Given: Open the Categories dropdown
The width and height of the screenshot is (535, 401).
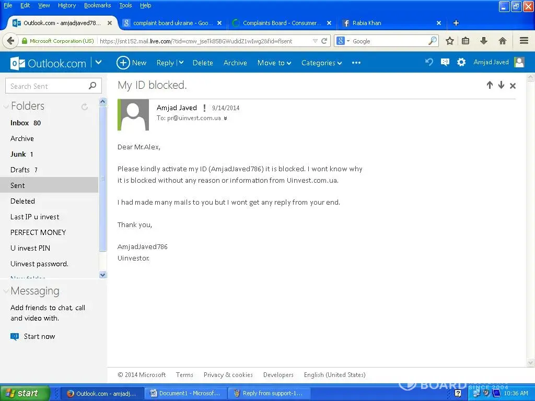Looking at the screenshot, I should [321, 63].
